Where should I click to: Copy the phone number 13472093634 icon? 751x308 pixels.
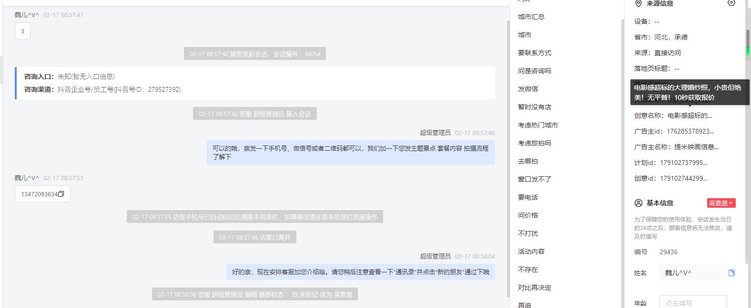pyautogui.click(x=61, y=194)
